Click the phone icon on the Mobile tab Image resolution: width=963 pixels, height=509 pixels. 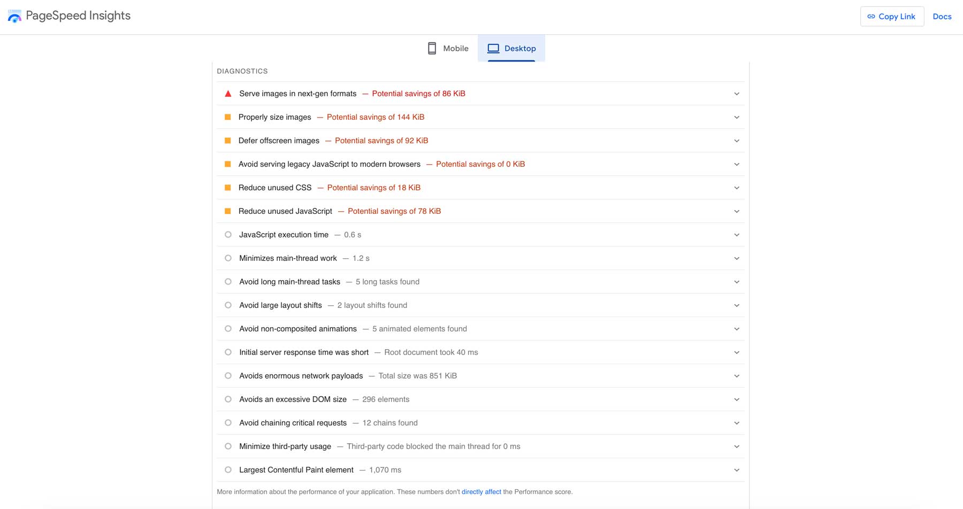[x=431, y=48]
